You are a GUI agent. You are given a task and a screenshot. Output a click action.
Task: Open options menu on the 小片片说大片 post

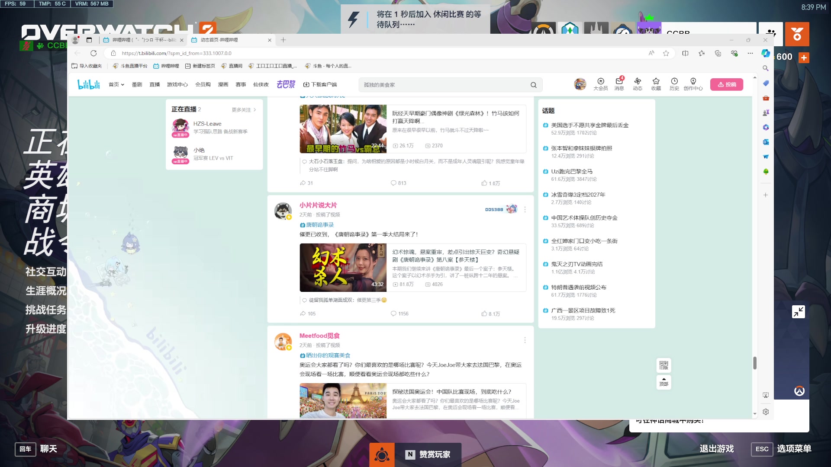525,209
